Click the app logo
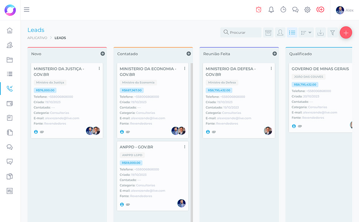 pos(10,10)
